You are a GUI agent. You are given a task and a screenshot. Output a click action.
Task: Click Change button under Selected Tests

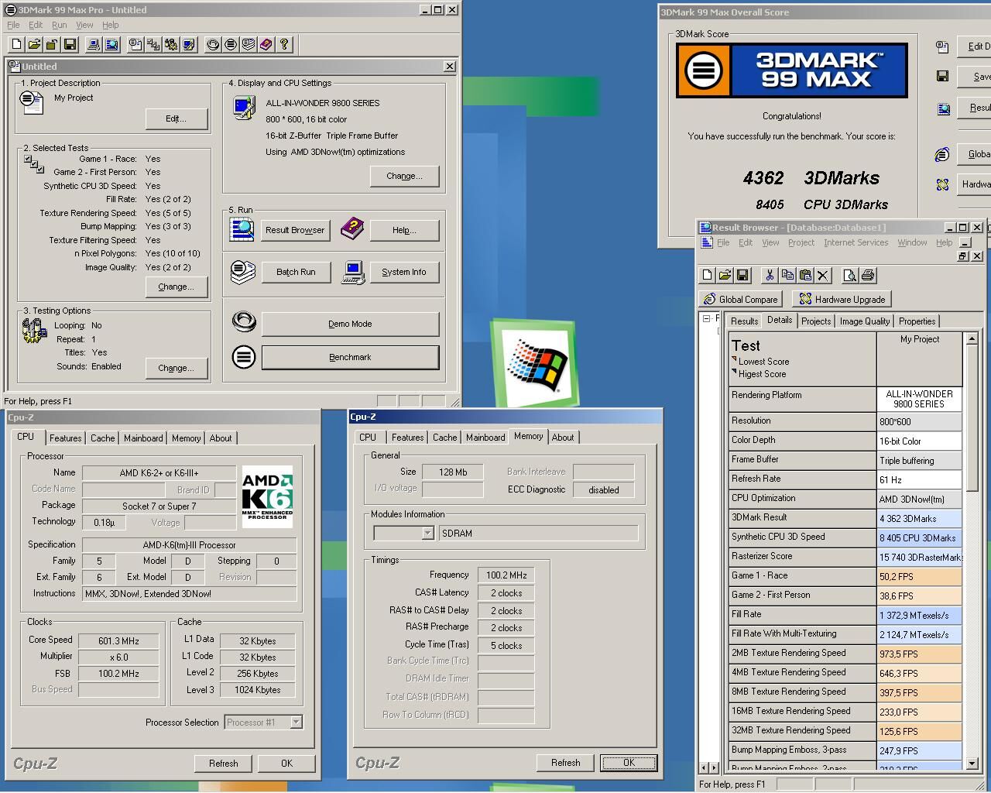177,287
